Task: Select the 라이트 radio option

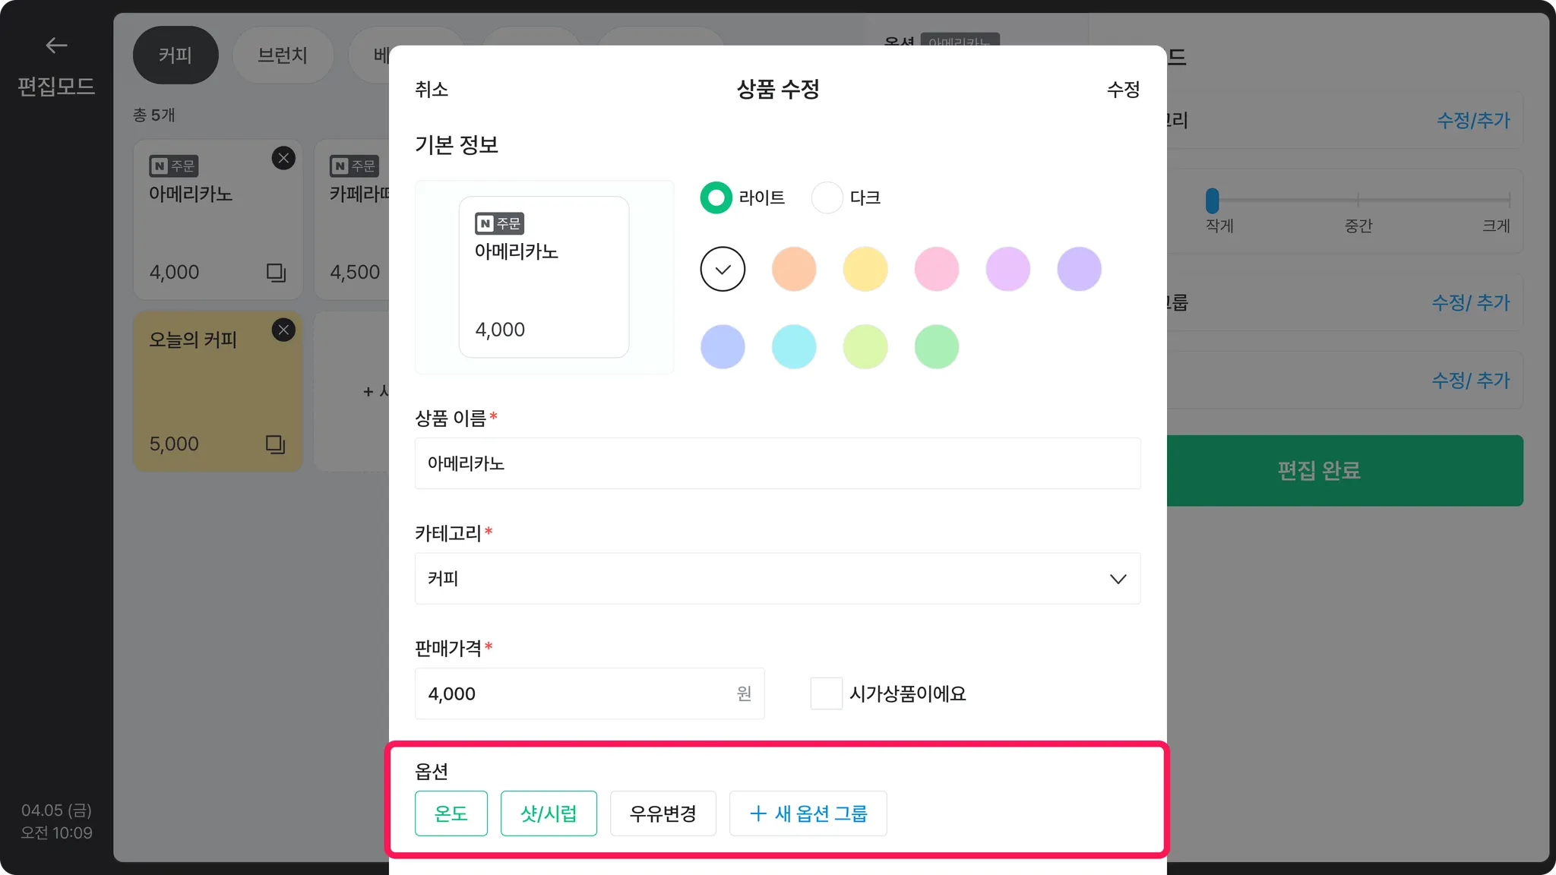Action: [x=716, y=197]
